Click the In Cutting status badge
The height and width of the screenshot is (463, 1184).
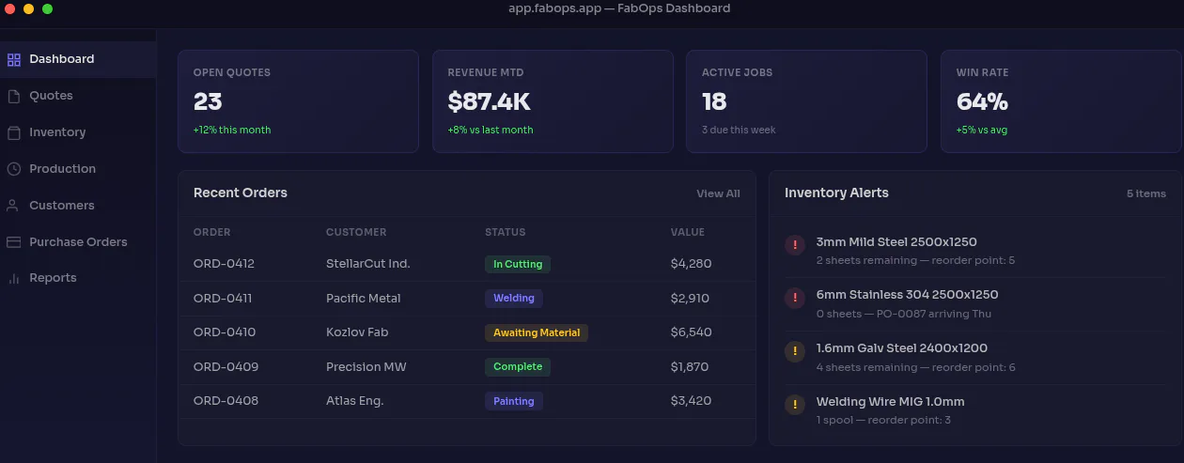pos(518,265)
